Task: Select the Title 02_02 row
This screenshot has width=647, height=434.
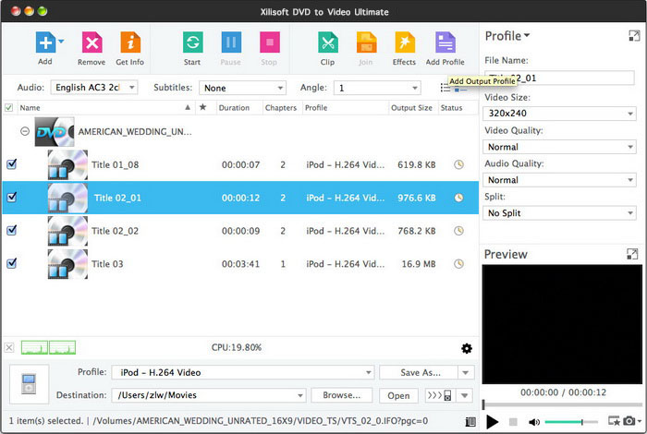Action: click(x=240, y=231)
